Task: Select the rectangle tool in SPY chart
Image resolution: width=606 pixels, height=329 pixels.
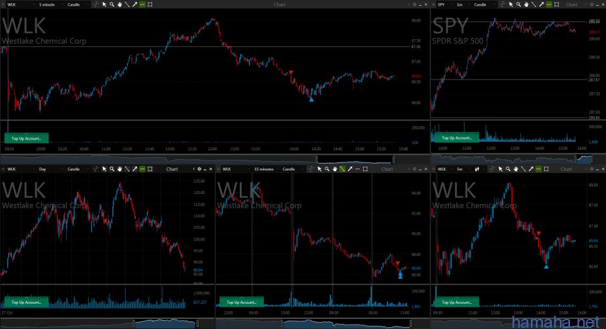Action: coord(557,4)
